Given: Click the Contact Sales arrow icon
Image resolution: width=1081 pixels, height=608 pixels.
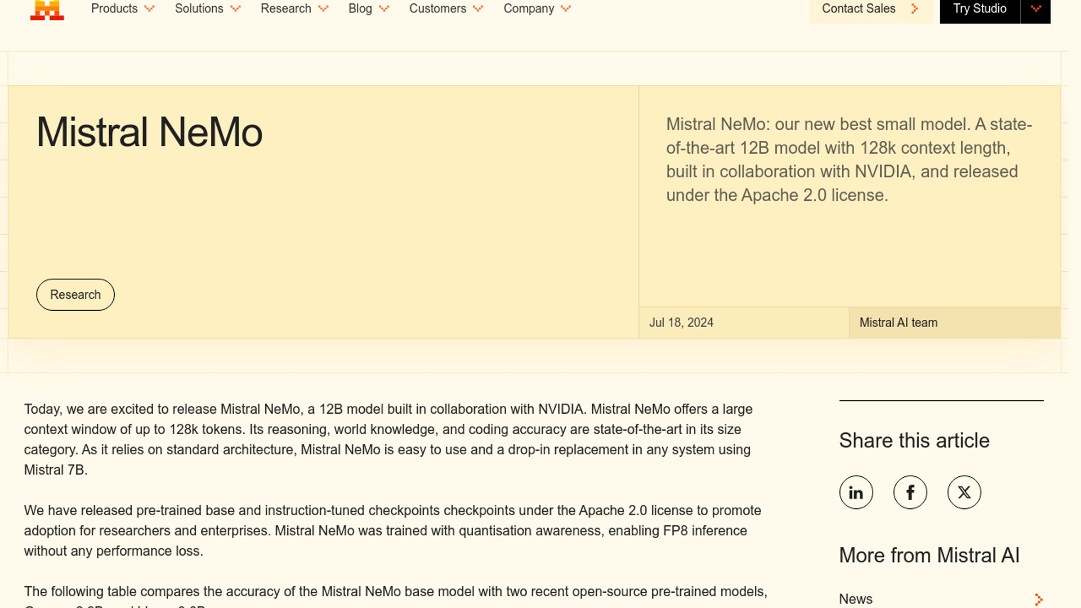Looking at the screenshot, I should click(x=915, y=9).
